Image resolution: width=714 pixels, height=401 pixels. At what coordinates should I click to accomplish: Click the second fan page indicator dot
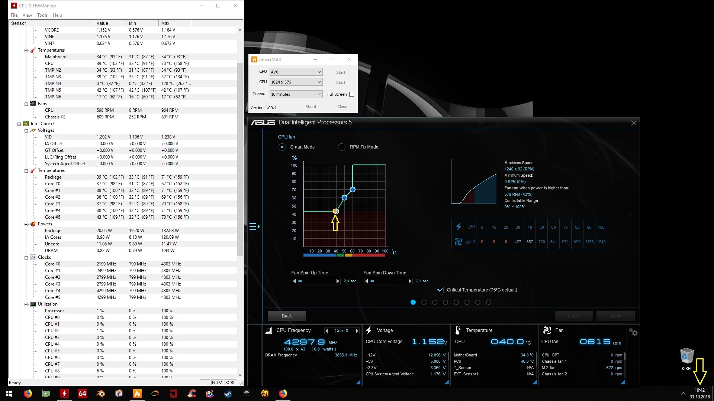click(424, 302)
